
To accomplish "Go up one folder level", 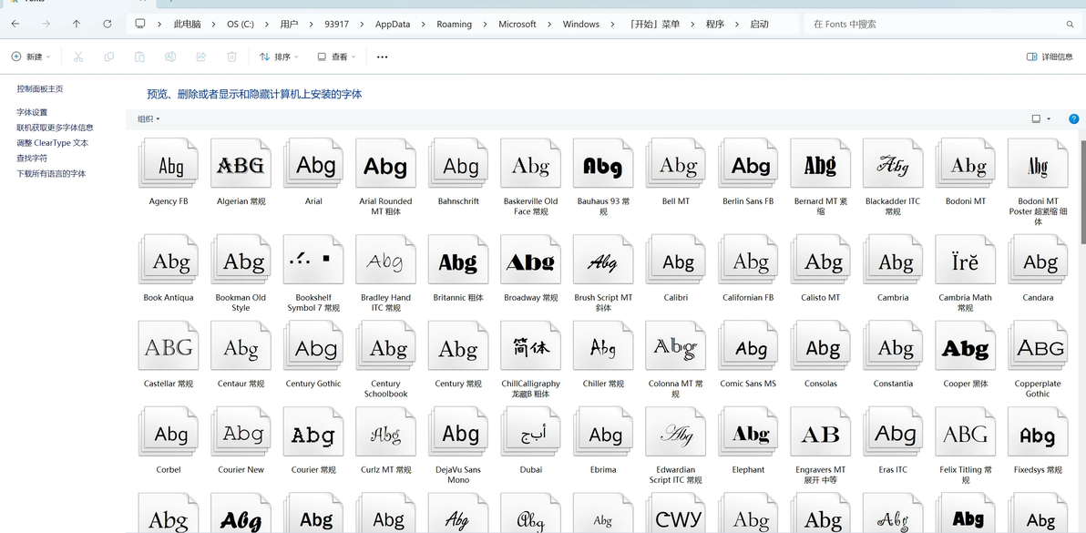I will click(77, 24).
